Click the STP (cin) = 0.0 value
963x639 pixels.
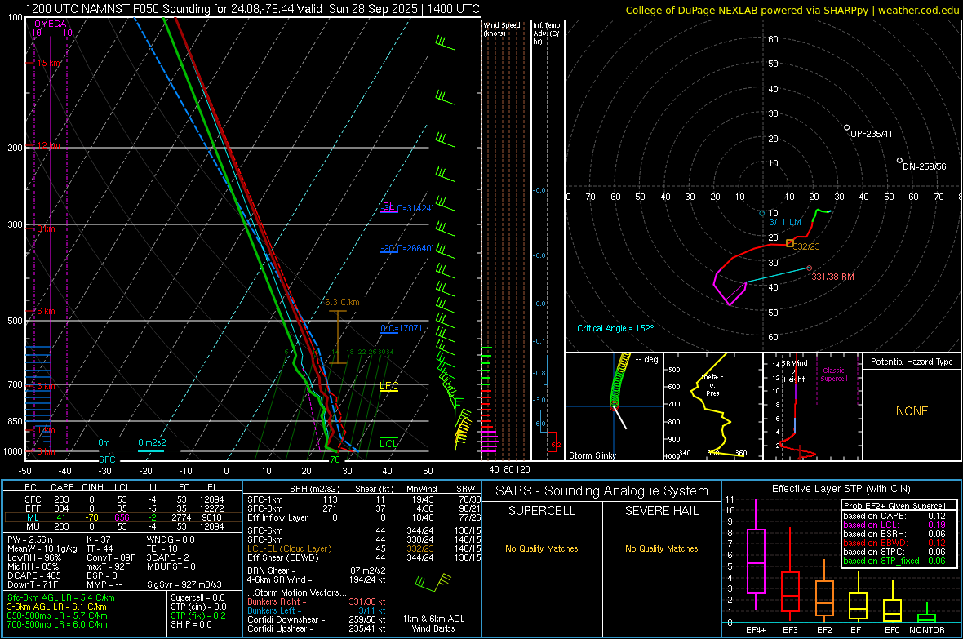pos(198,606)
